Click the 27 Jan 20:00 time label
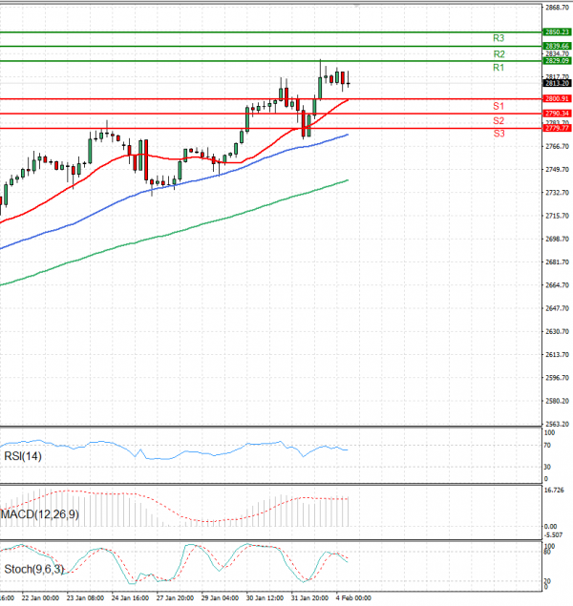Viewport: 573px width, 606px height. click(x=175, y=597)
